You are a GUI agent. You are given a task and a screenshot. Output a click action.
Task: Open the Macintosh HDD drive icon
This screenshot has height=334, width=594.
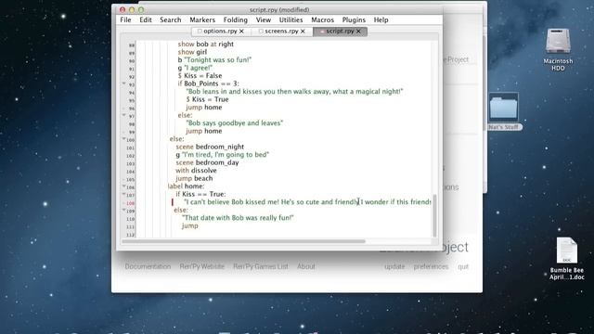[x=558, y=49]
